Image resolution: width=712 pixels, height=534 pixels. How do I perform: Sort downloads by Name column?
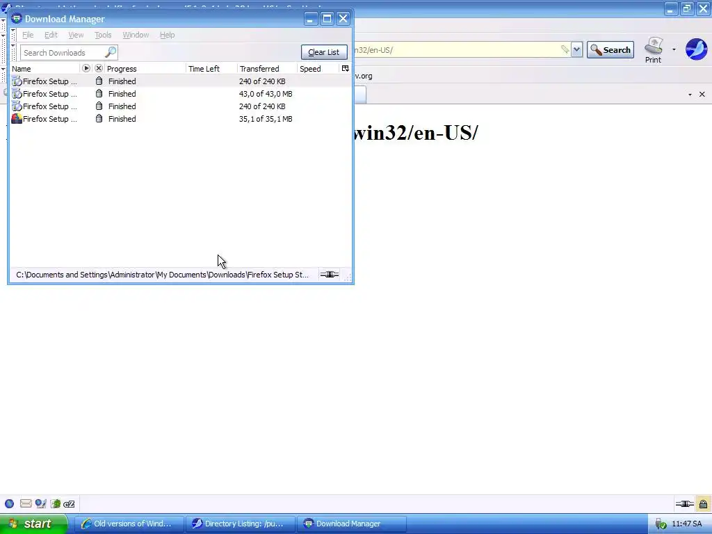(x=44, y=69)
